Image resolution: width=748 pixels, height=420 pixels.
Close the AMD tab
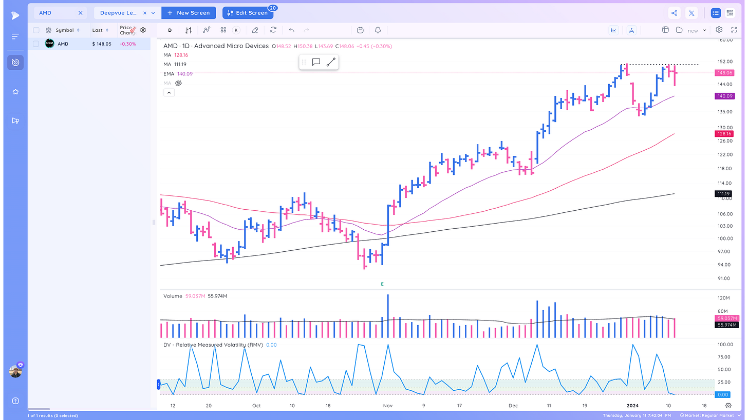(x=80, y=13)
